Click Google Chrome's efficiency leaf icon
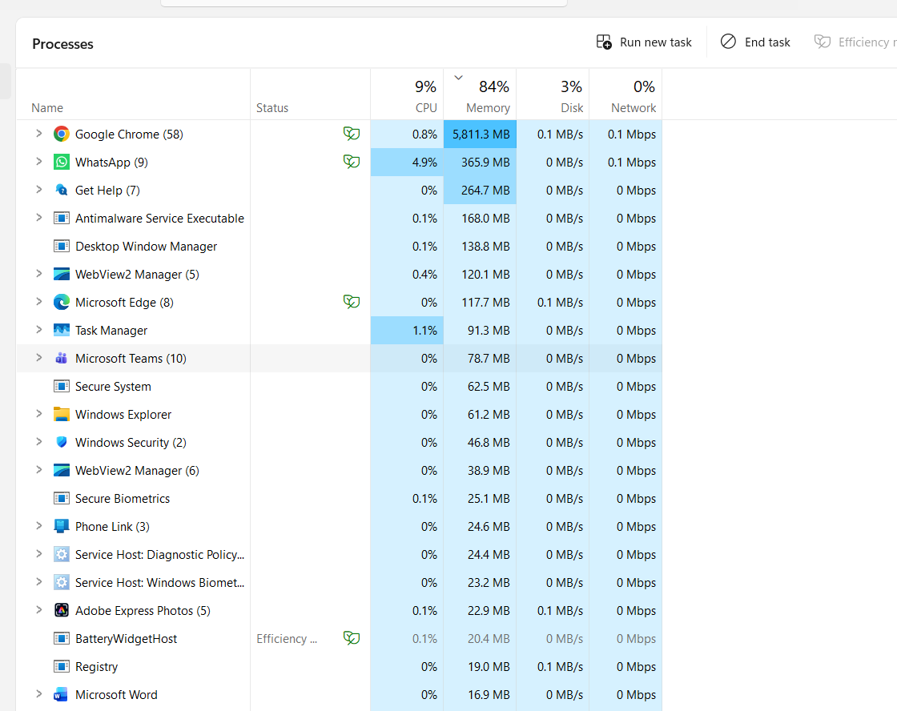The image size is (897, 711). (352, 134)
